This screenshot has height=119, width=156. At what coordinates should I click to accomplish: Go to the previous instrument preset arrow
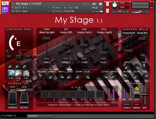[84, 4]
